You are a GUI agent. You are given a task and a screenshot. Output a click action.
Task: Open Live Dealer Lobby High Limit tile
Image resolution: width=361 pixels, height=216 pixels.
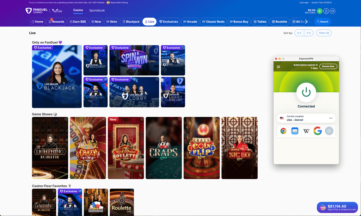pos(173,92)
